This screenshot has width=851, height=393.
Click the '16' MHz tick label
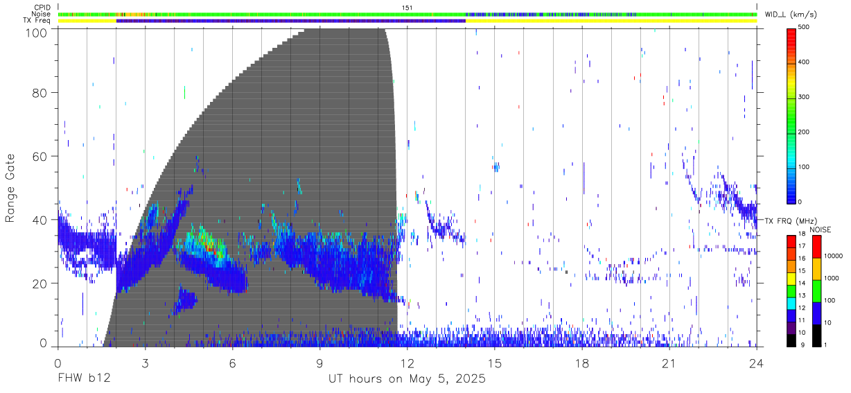803,259
